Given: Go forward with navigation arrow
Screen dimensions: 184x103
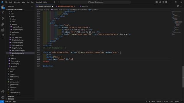Looking at the screenshot, I should tap(58, 2).
